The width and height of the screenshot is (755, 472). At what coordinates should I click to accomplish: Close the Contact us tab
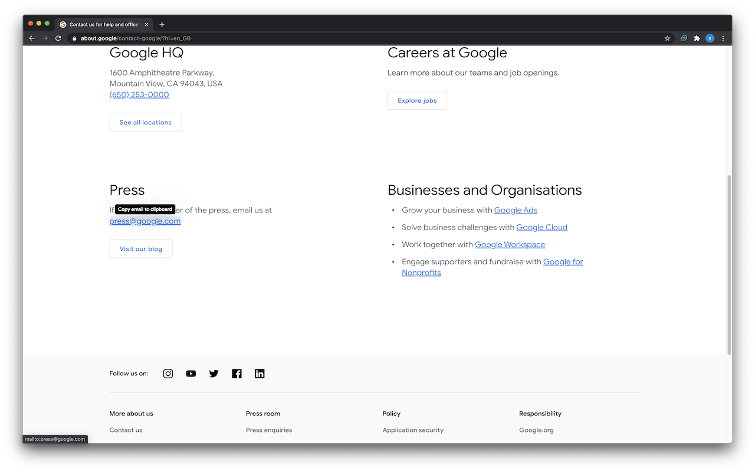pos(146,25)
